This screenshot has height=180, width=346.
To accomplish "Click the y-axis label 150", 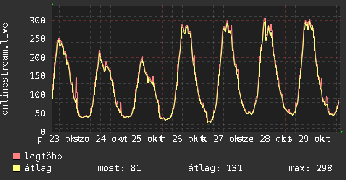I will pos(37,76).
